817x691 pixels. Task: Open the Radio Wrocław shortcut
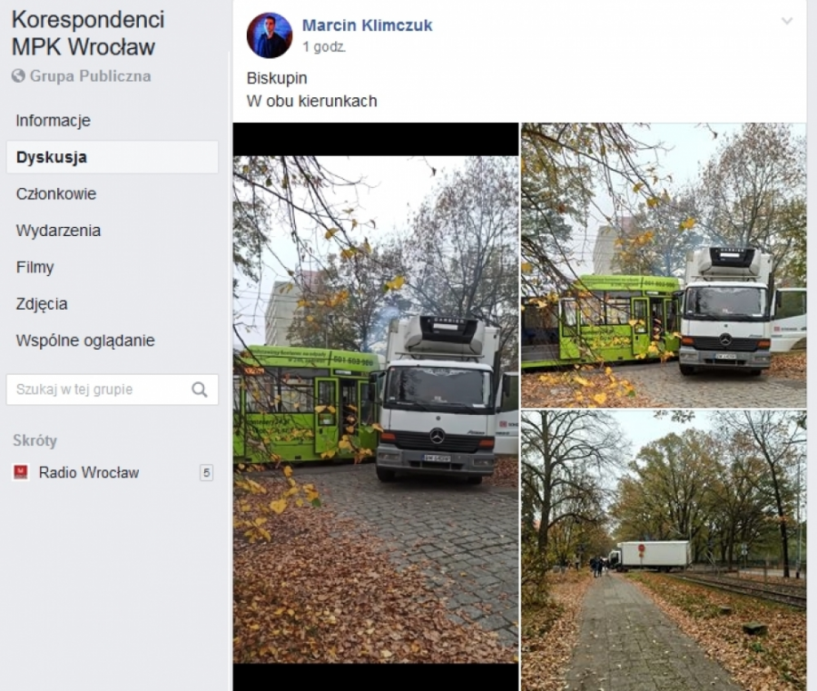coord(89,473)
